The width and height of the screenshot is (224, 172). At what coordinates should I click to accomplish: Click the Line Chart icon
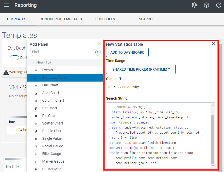(x=36, y=86)
